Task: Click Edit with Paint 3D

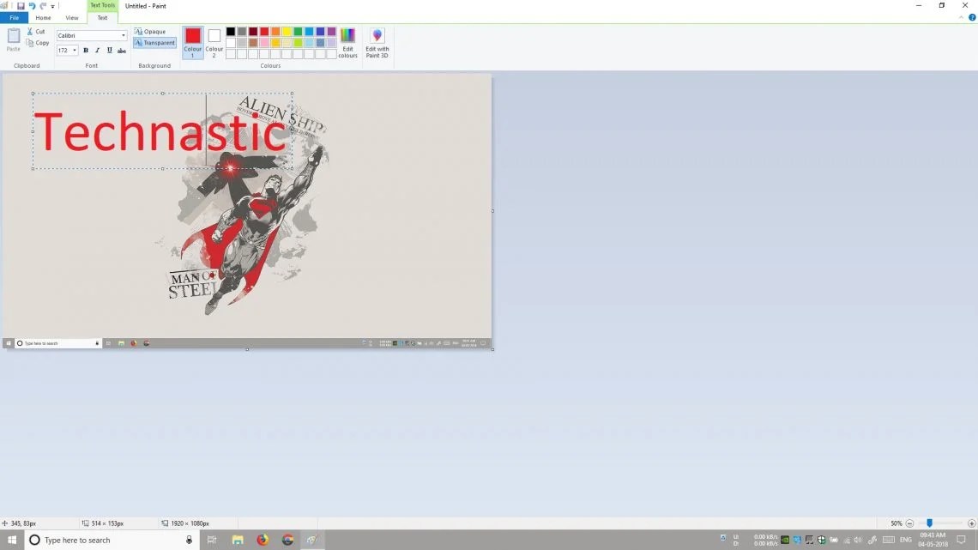Action: click(x=377, y=42)
